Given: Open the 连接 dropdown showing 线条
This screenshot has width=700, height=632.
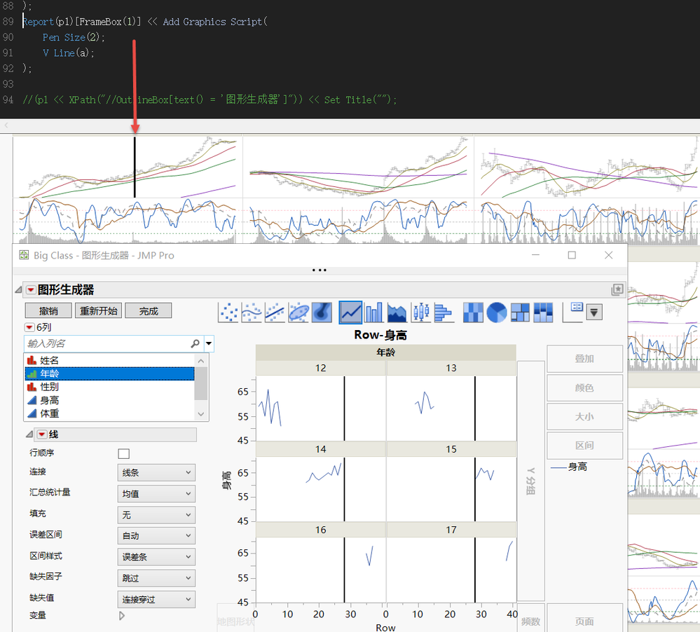Looking at the screenshot, I should click(156, 473).
